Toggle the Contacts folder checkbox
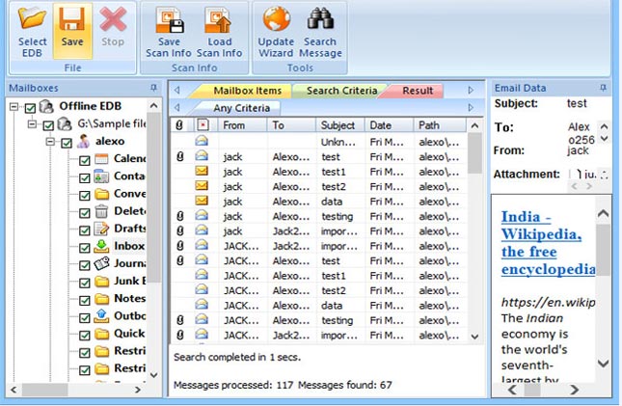Viewport: 622px width, 406px height. tap(85, 178)
